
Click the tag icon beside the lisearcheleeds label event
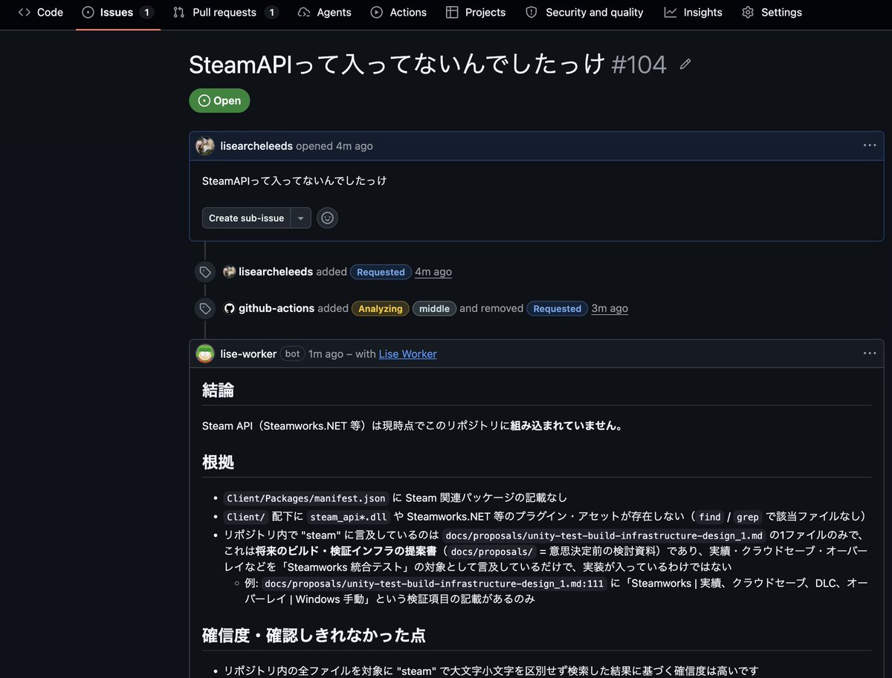(x=204, y=272)
